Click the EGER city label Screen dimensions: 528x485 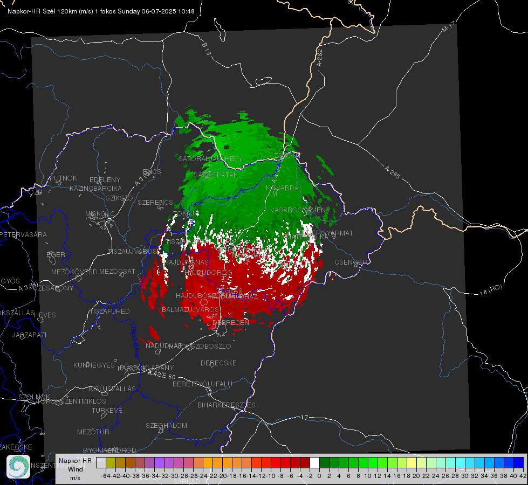tap(56, 254)
